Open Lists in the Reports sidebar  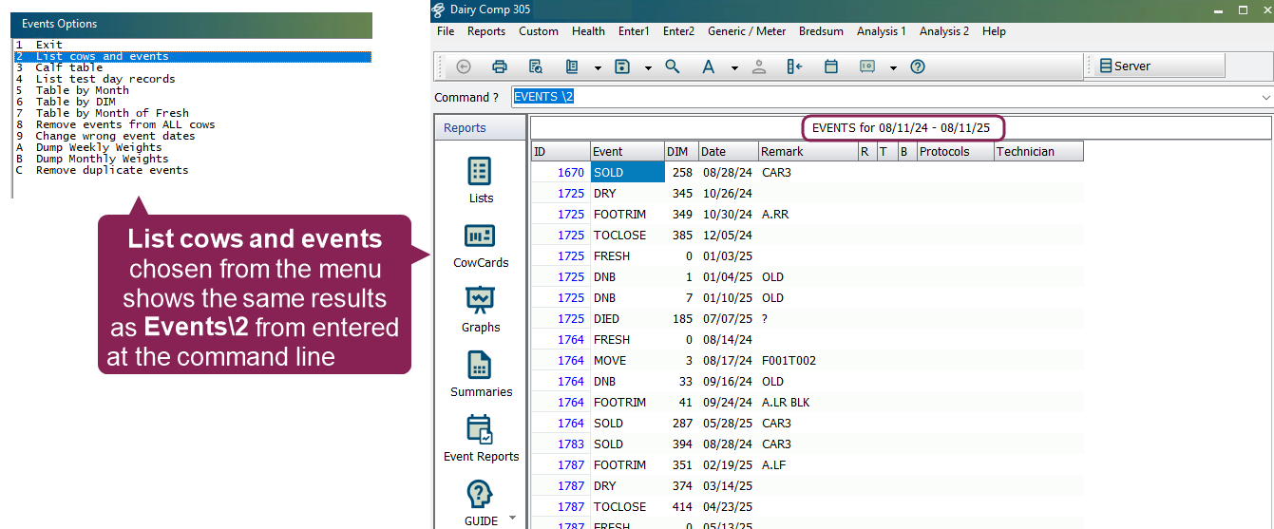[481, 180]
